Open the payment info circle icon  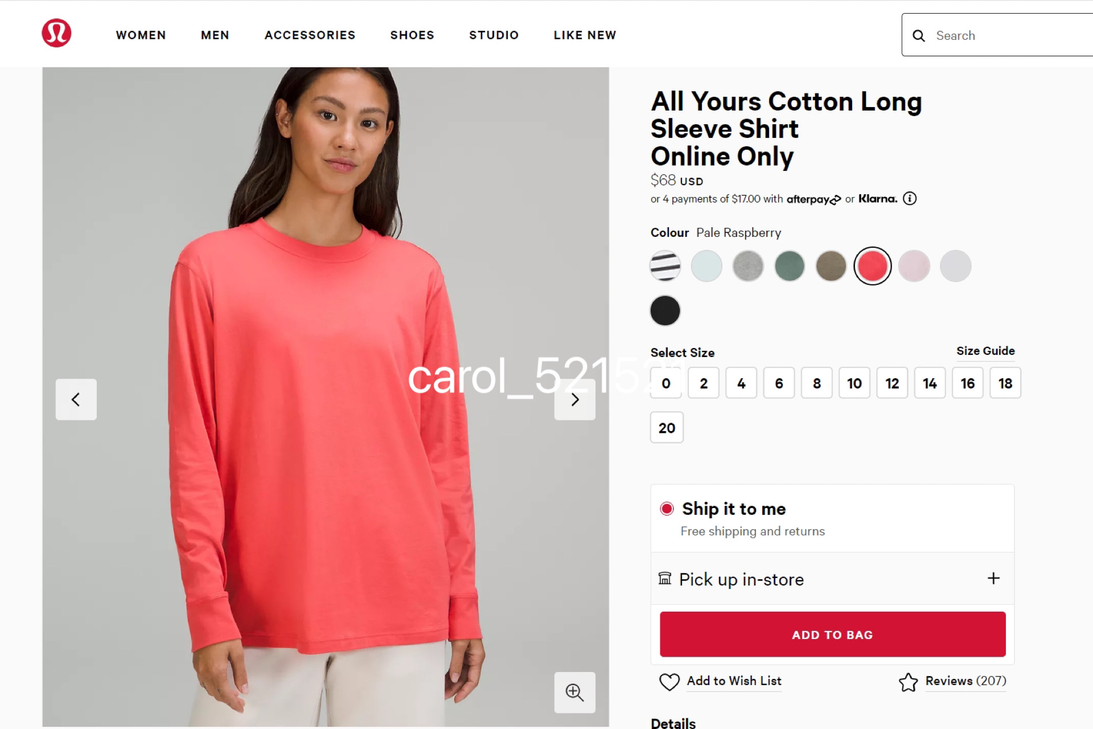coord(910,199)
